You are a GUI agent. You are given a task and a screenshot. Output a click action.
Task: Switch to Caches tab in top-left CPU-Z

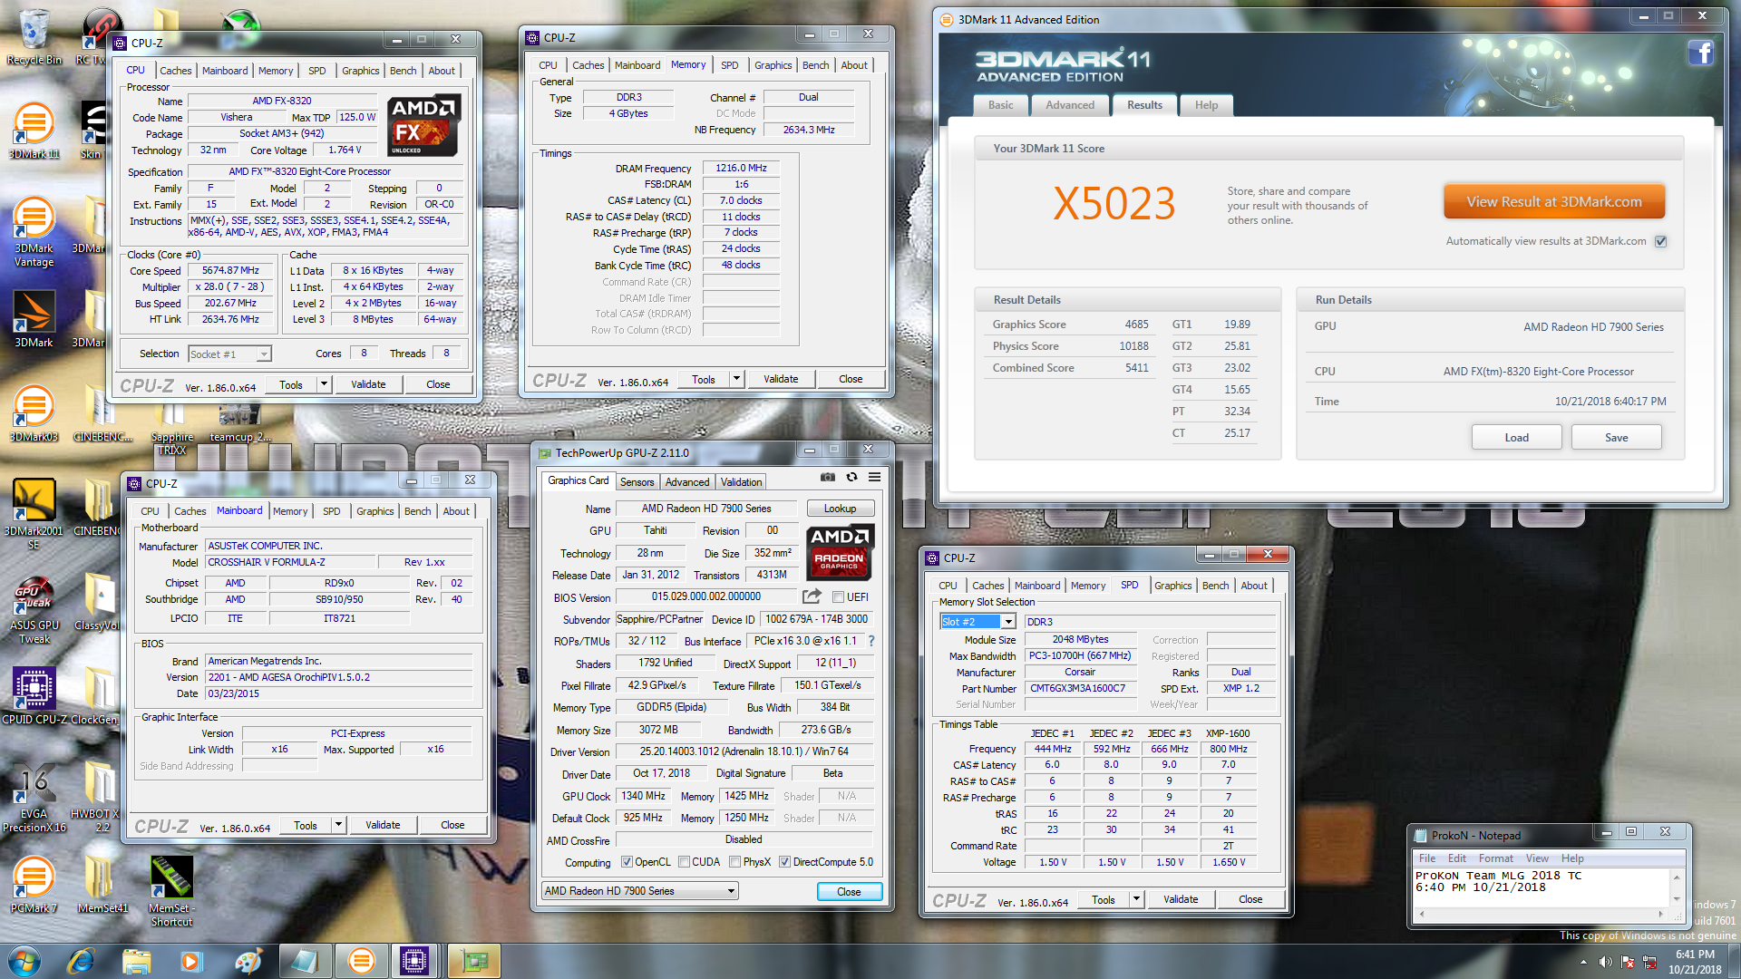click(175, 71)
